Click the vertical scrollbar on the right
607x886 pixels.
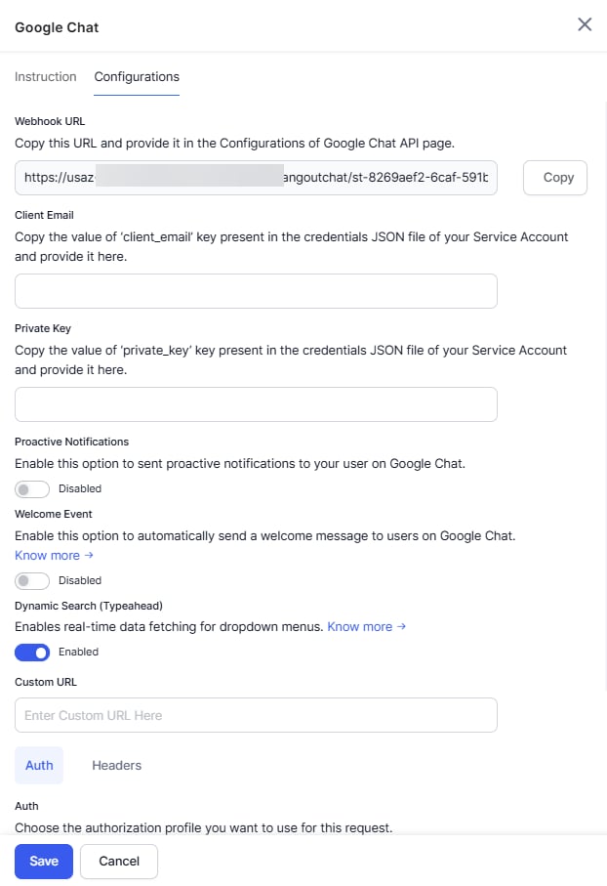605,396
